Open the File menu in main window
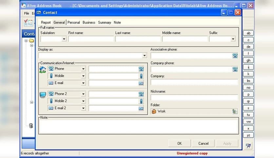 tap(27, 13)
